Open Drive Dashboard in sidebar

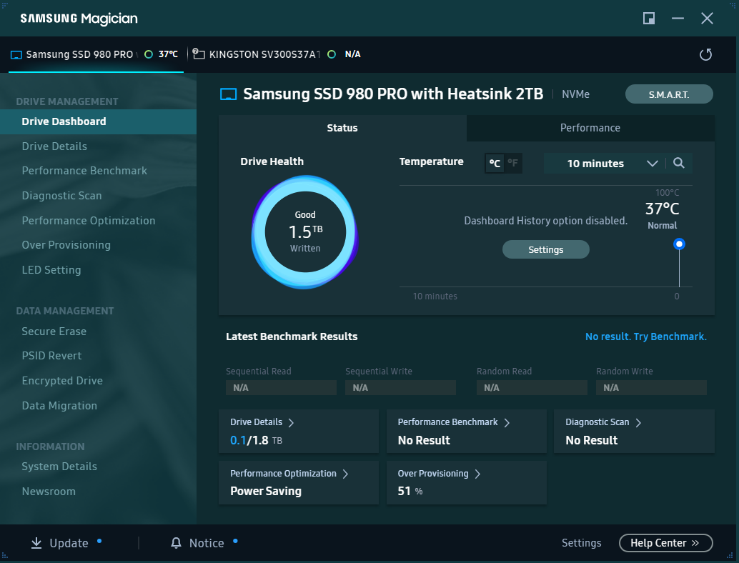click(x=98, y=121)
